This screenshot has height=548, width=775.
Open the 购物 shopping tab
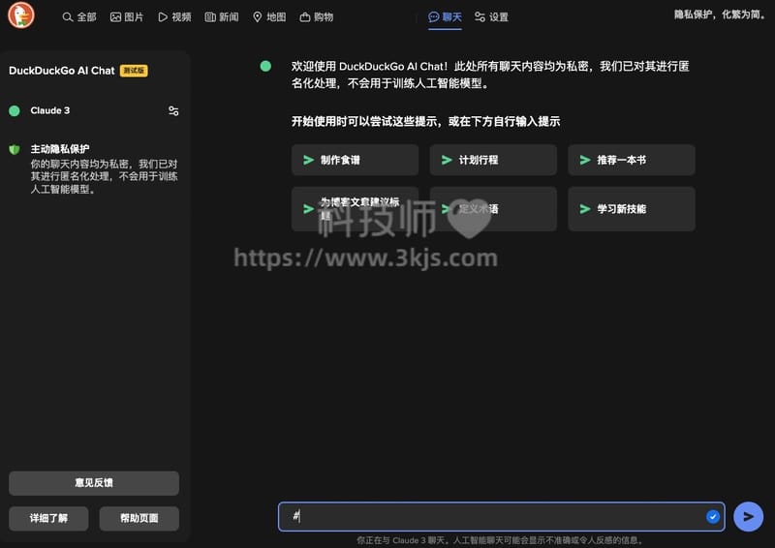317,17
